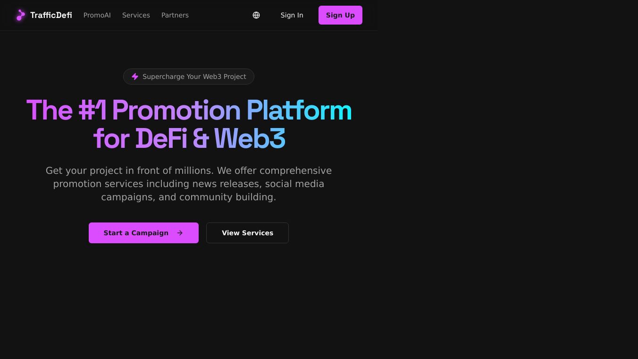Open language options from the globe dropdown
This screenshot has height=359, width=638.
pos(256,15)
